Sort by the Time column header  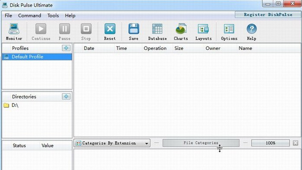128,48
